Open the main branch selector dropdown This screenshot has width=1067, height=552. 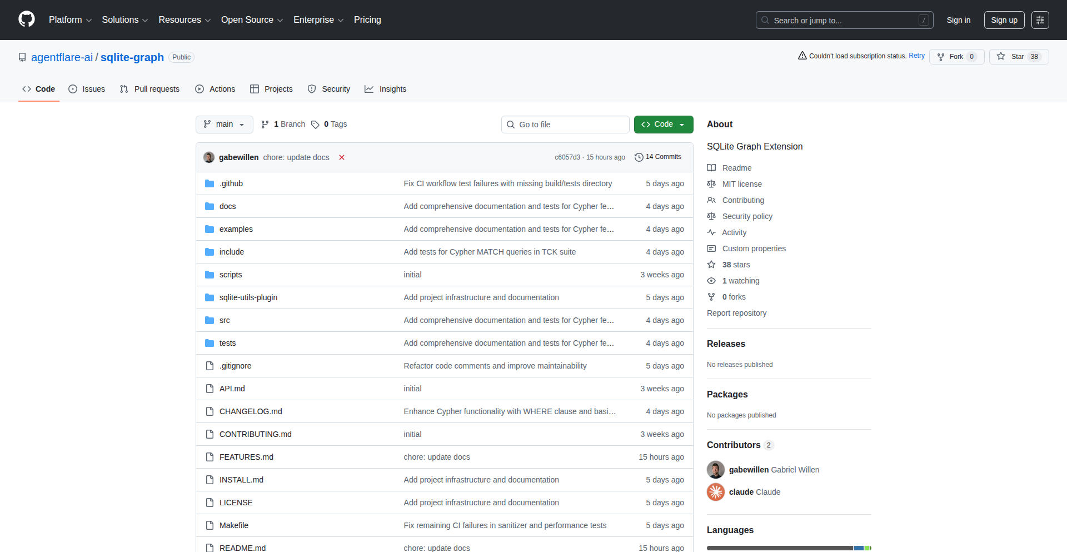(x=225, y=125)
